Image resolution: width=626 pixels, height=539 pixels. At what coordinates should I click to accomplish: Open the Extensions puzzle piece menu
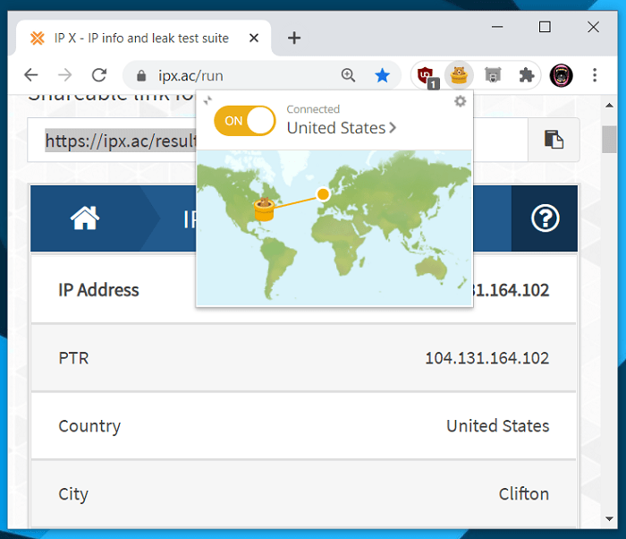pos(526,75)
